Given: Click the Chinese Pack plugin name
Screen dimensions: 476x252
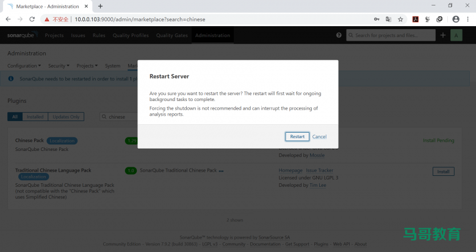Looking at the screenshot, I should (x=29, y=140).
